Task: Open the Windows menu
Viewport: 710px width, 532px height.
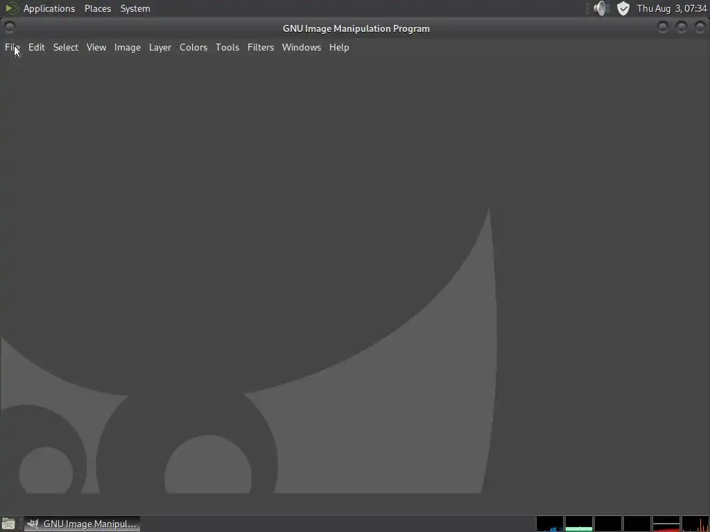Action: (301, 47)
